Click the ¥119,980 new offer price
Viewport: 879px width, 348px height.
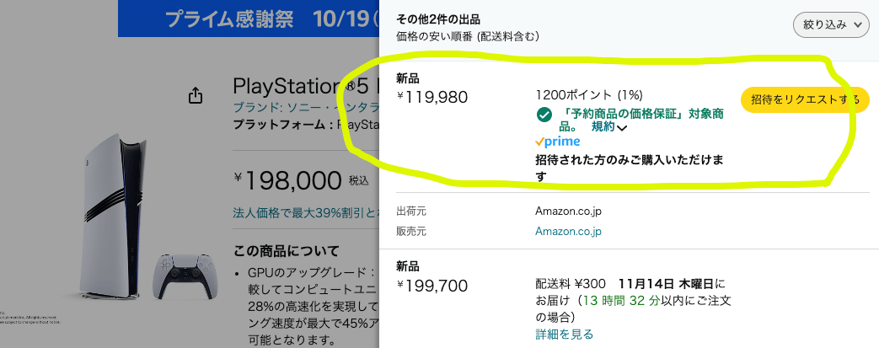tap(432, 97)
